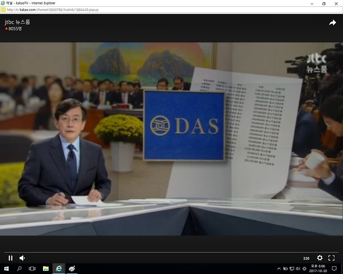
Task: Expand hidden system tray icons
Action: (x=279, y=269)
